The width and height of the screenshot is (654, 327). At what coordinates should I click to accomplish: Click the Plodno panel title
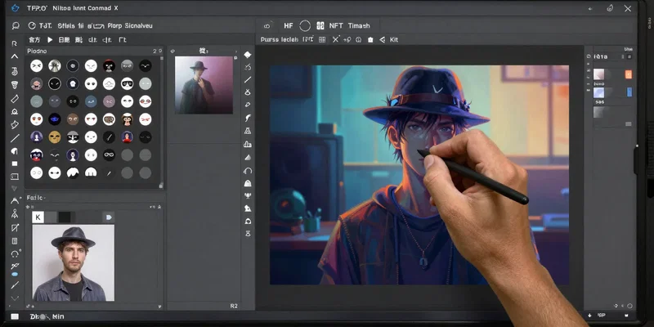[37, 51]
